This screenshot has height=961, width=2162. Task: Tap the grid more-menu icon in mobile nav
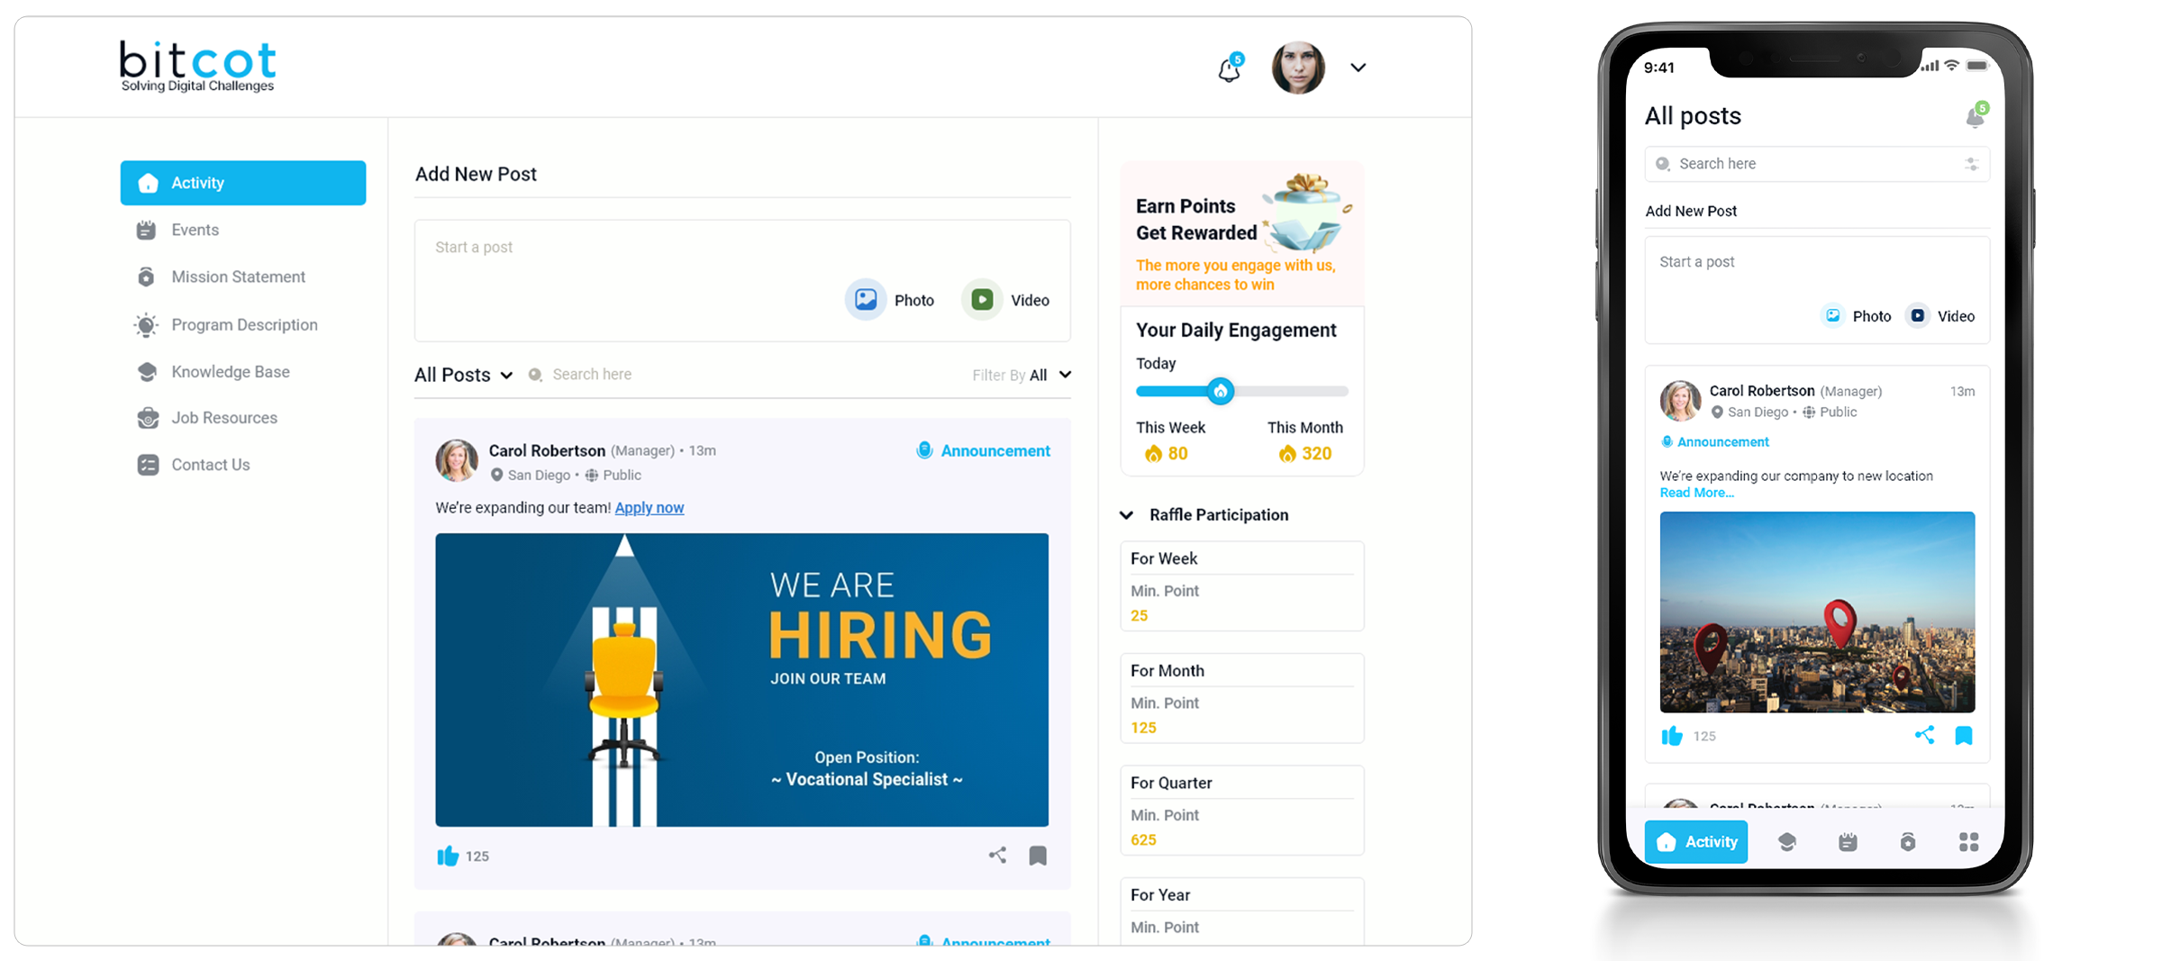tap(1968, 842)
